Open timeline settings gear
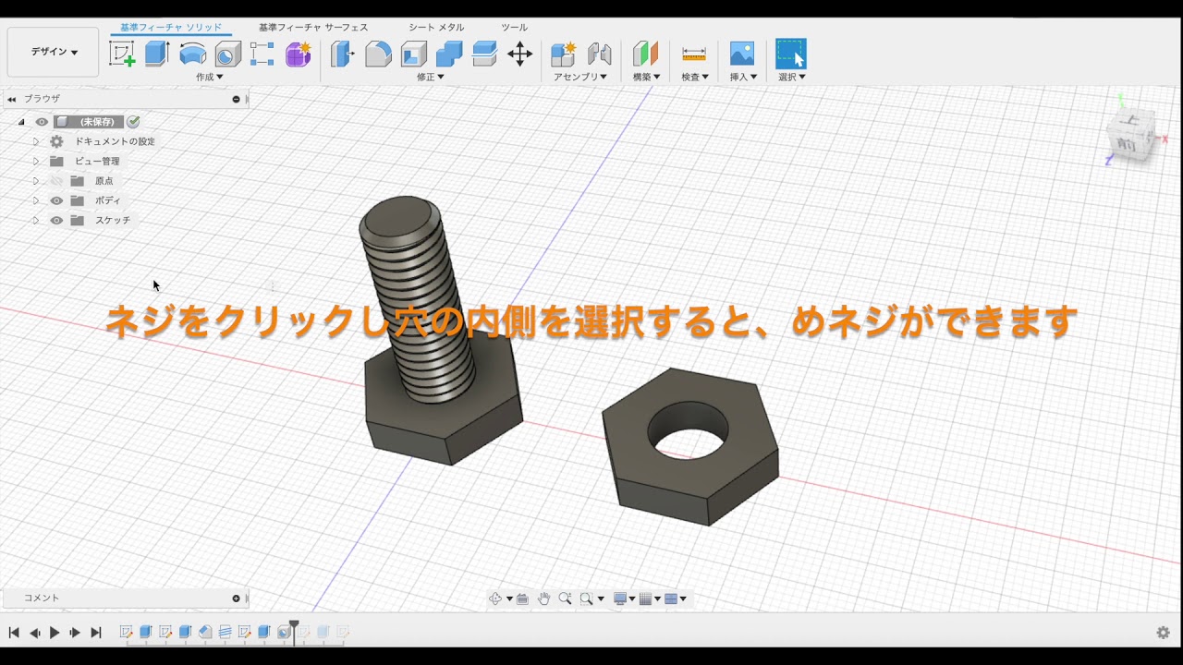 [x=1164, y=633]
